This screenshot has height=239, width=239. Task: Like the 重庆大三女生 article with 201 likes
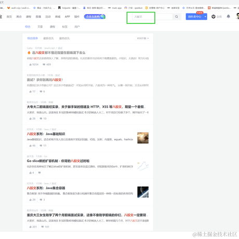33,227
